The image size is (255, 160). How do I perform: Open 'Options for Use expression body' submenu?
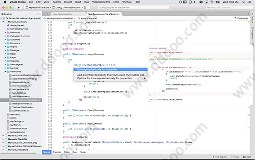(x=110, y=78)
